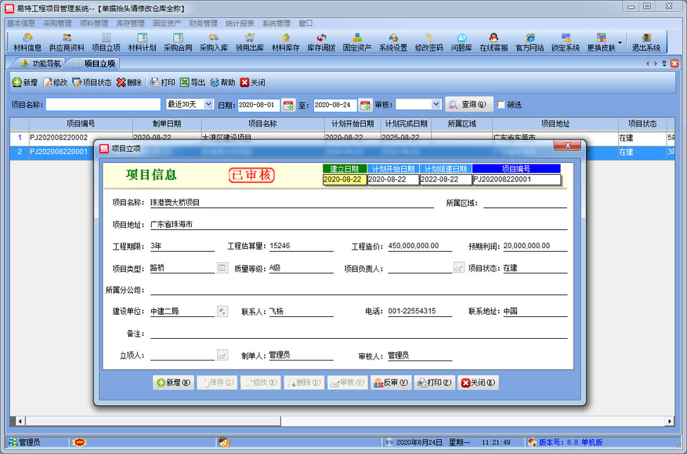This screenshot has width=687, height=454.
Task: Switch to the 功能导航 tab
Action: (x=41, y=63)
